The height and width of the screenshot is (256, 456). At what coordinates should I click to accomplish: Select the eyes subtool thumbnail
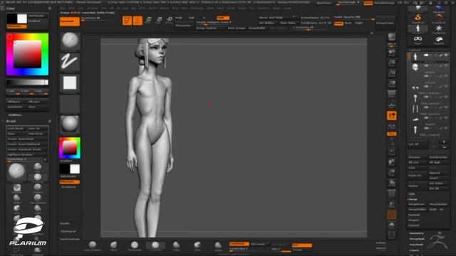(415, 88)
